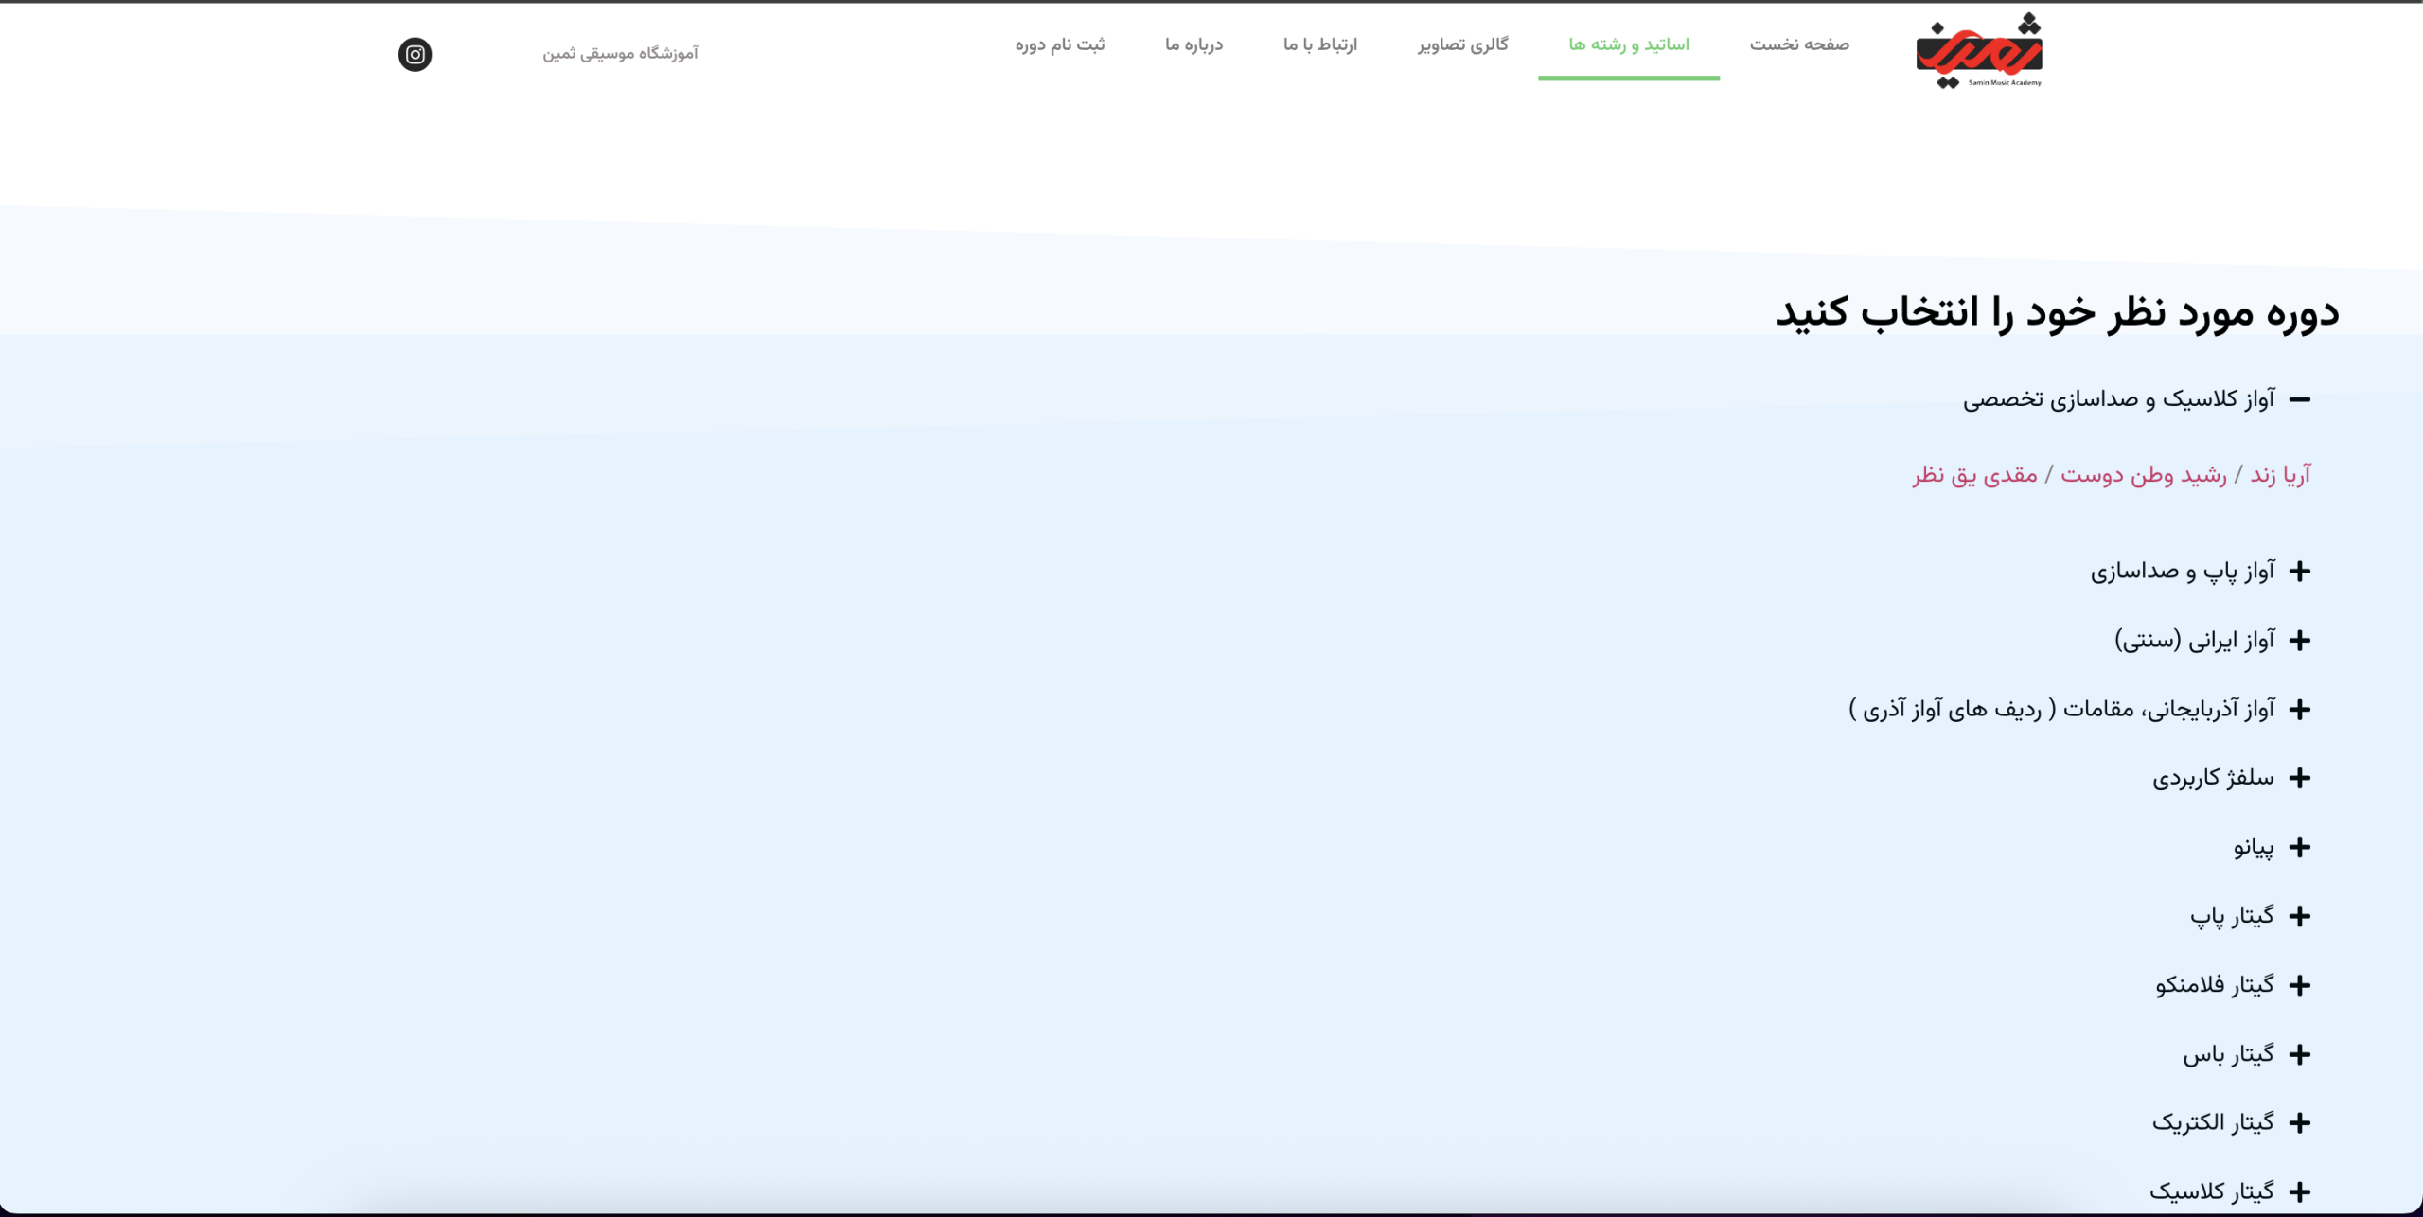
Task: Open the صفحه نخست menu item
Action: click(x=1798, y=44)
